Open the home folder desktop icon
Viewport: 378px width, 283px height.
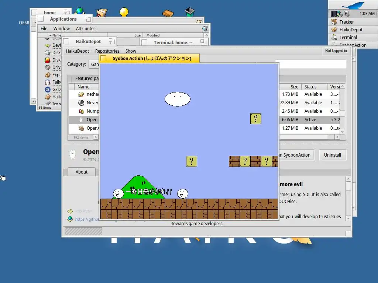(102, 13)
